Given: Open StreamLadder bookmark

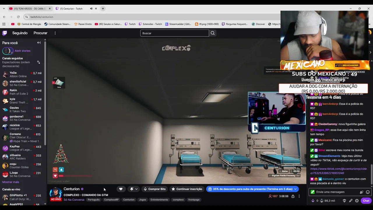Looking at the screenshot, I should click(x=178, y=24).
